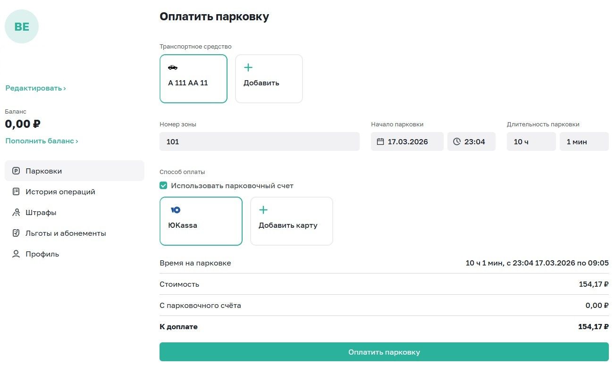Click the История операций list icon
The image size is (615, 365).
[16, 192]
